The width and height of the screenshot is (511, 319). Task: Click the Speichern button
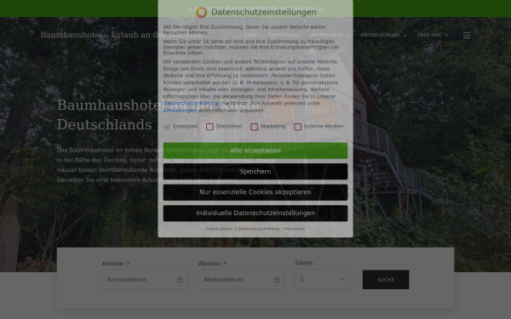pos(255,172)
